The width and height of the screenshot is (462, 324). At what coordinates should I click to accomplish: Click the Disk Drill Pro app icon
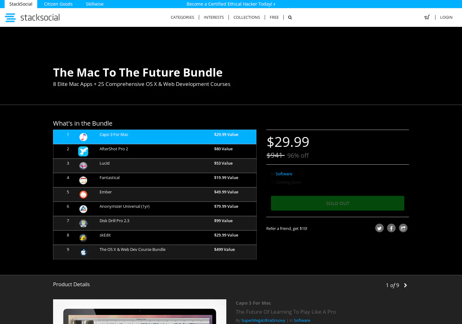tap(83, 223)
